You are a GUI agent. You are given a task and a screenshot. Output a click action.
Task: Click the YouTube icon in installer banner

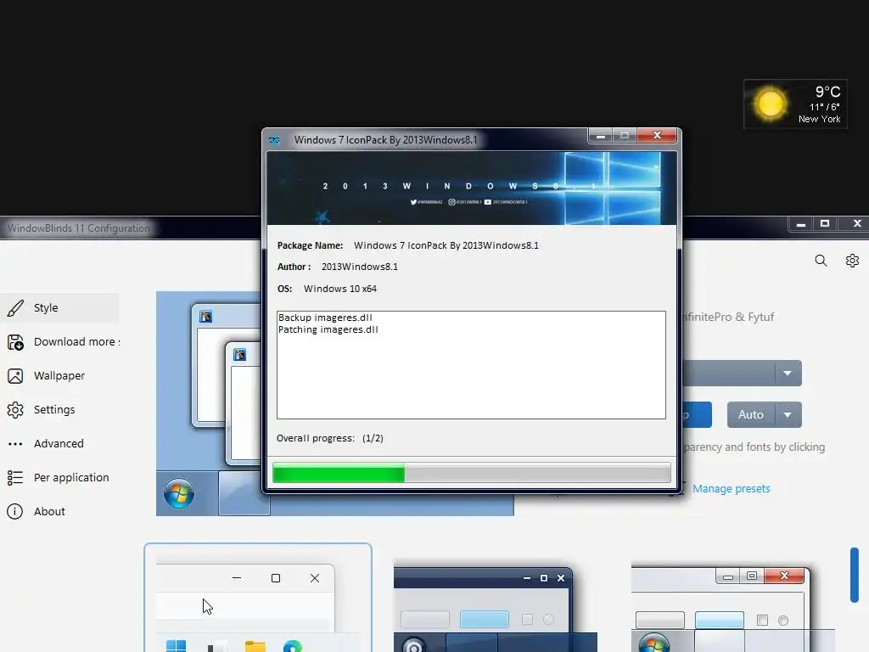tap(488, 202)
